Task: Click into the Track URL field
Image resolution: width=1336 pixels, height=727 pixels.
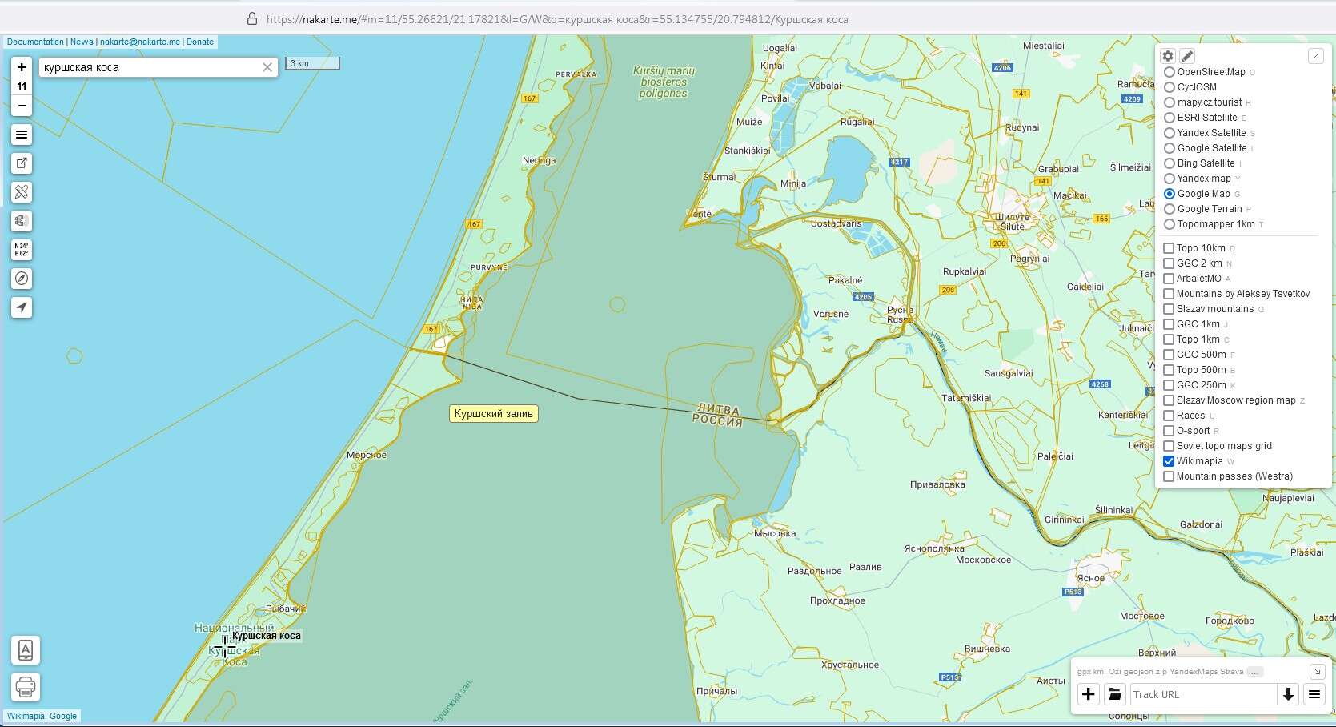Action: tap(1203, 694)
